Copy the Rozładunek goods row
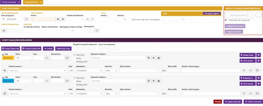This screenshot has height=106, width=263. 257,94
